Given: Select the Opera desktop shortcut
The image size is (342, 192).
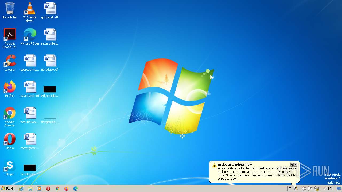Looking at the screenshot, I should tap(10, 141).
